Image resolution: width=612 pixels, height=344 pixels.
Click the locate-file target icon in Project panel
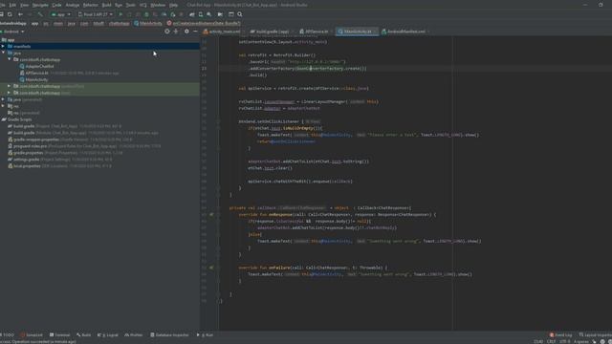point(167,32)
